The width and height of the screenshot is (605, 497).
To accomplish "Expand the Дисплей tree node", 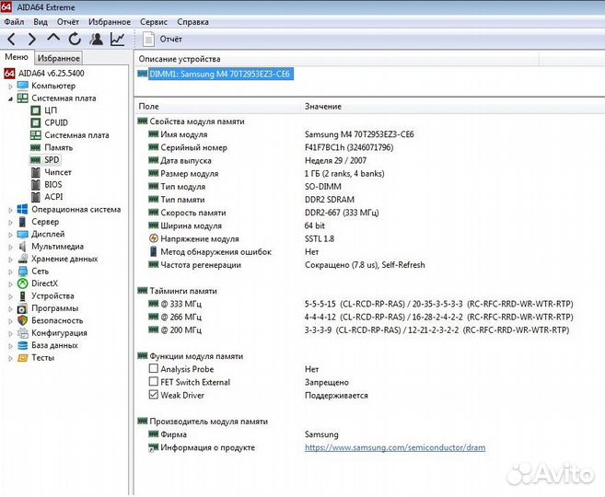I will [11, 235].
